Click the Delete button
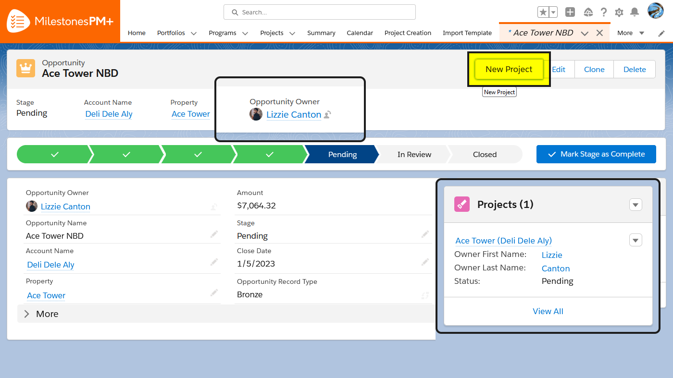The width and height of the screenshot is (673, 378). [635, 69]
